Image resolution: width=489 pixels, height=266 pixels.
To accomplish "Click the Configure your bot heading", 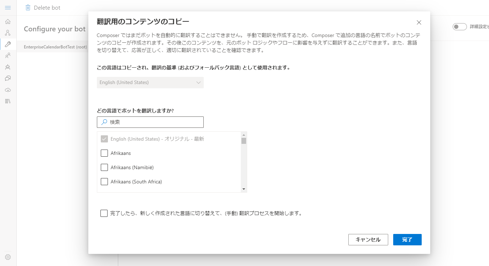I will click(55, 29).
